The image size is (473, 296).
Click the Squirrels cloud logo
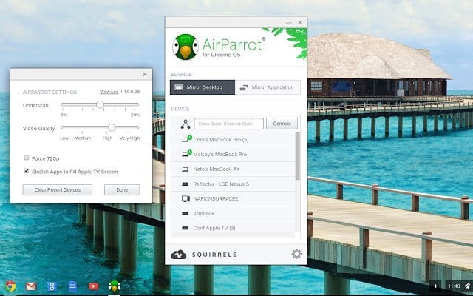[x=179, y=255]
